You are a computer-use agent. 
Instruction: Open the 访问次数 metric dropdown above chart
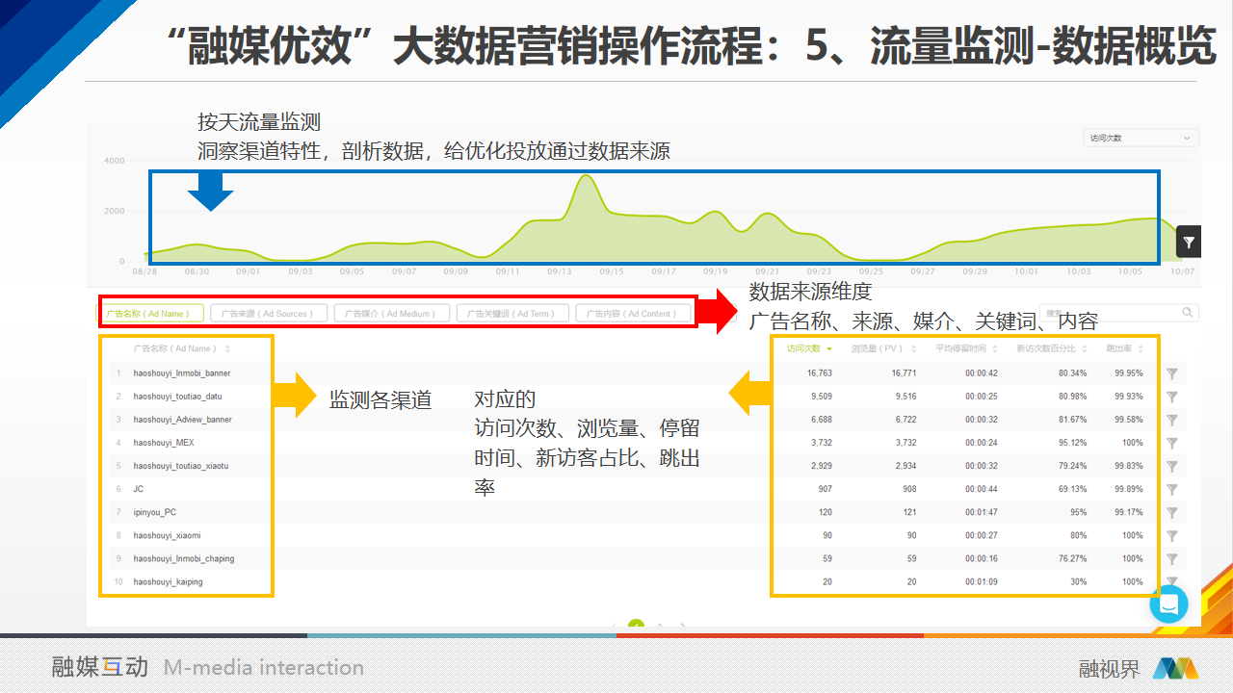[x=1141, y=138]
